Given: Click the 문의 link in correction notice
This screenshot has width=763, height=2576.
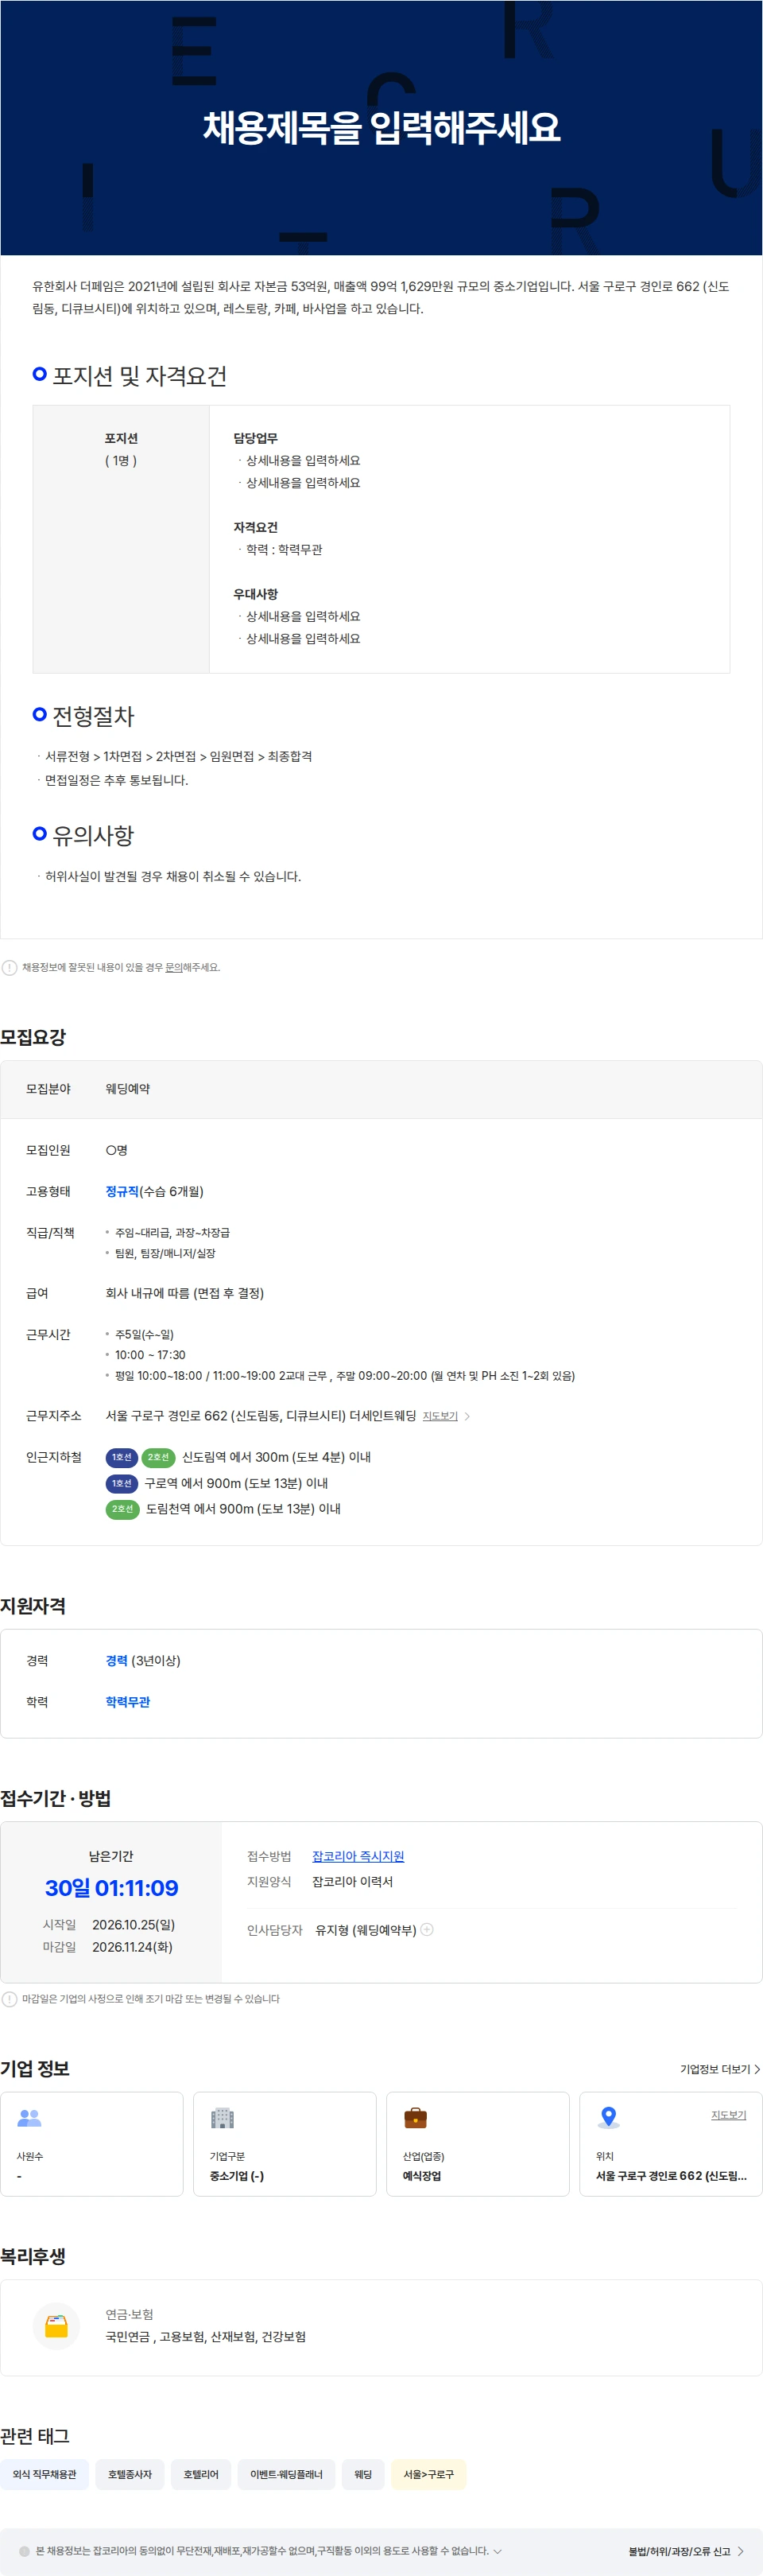Looking at the screenshot, I should point(173,967).
